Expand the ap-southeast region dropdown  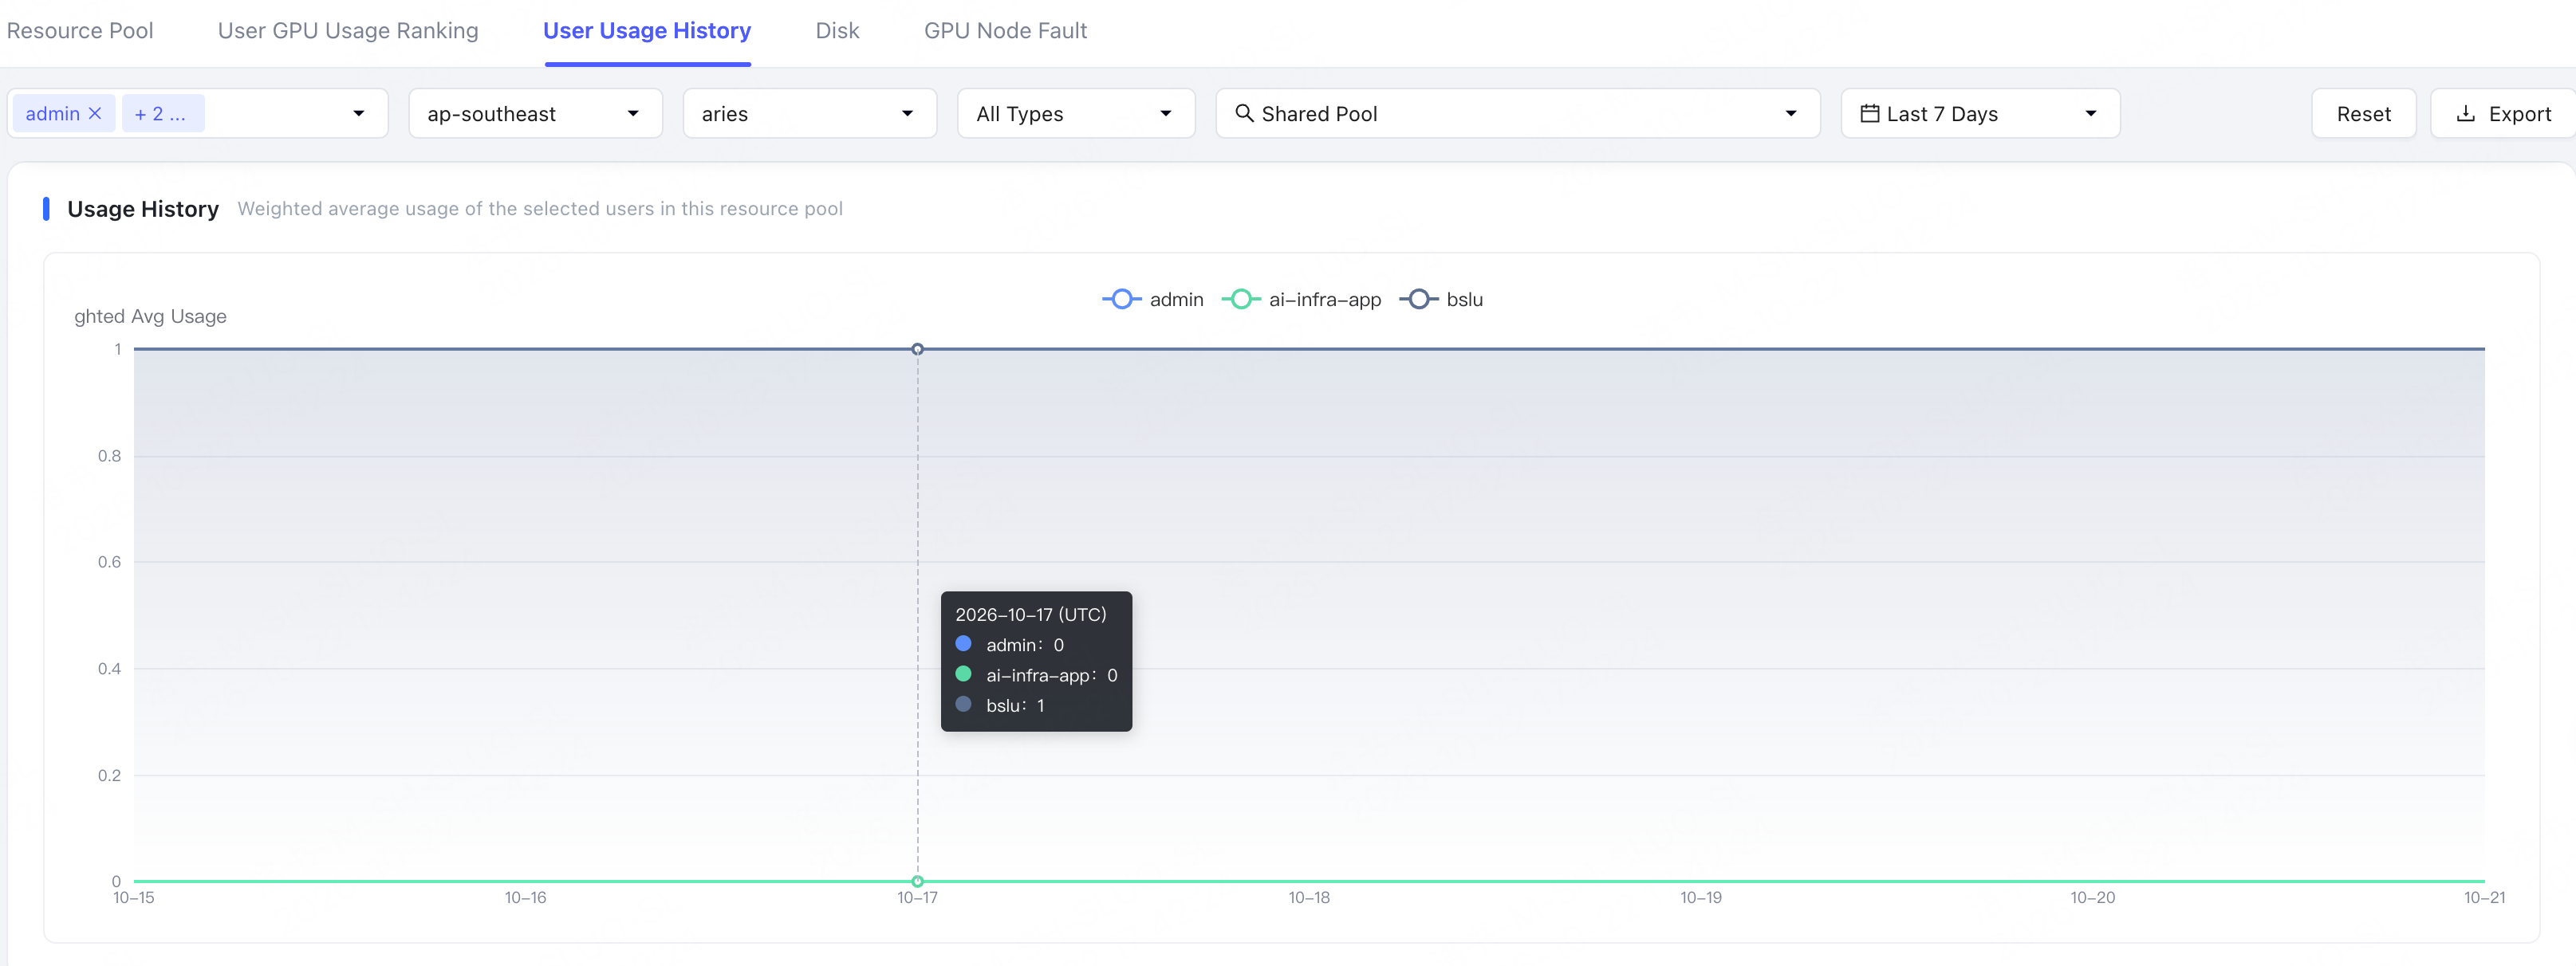[535, 114]
